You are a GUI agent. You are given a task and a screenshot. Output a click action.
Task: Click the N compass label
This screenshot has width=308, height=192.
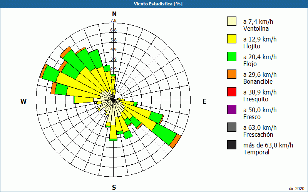click(114, 14)
